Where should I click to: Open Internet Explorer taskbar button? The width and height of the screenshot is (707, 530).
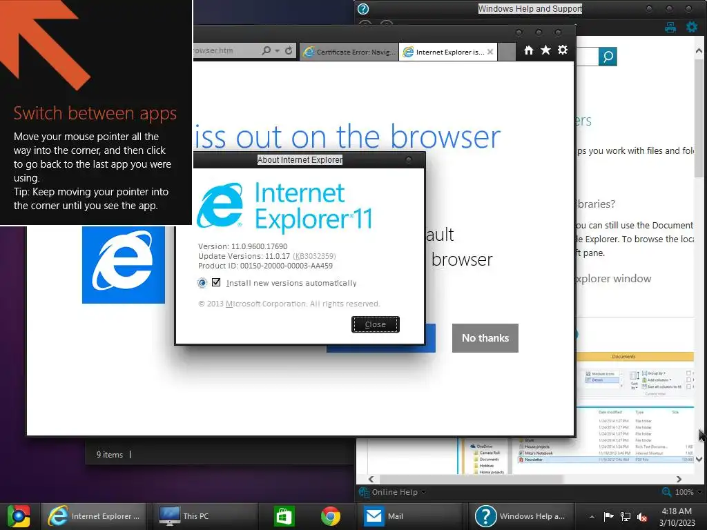coord(94,516)
